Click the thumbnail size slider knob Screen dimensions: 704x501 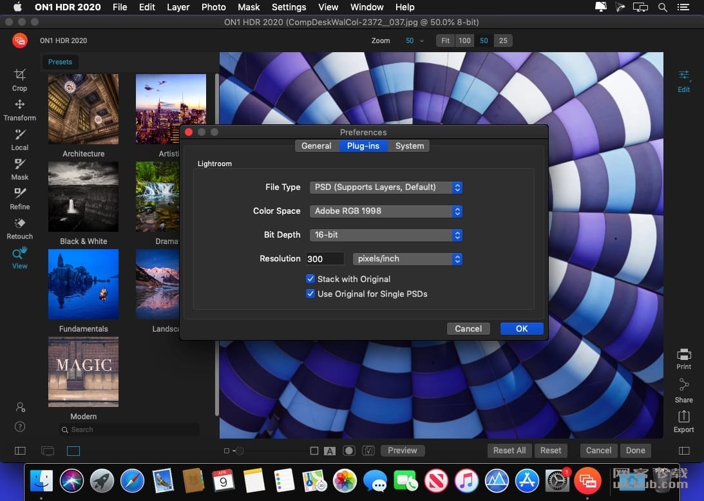point(240,451)
